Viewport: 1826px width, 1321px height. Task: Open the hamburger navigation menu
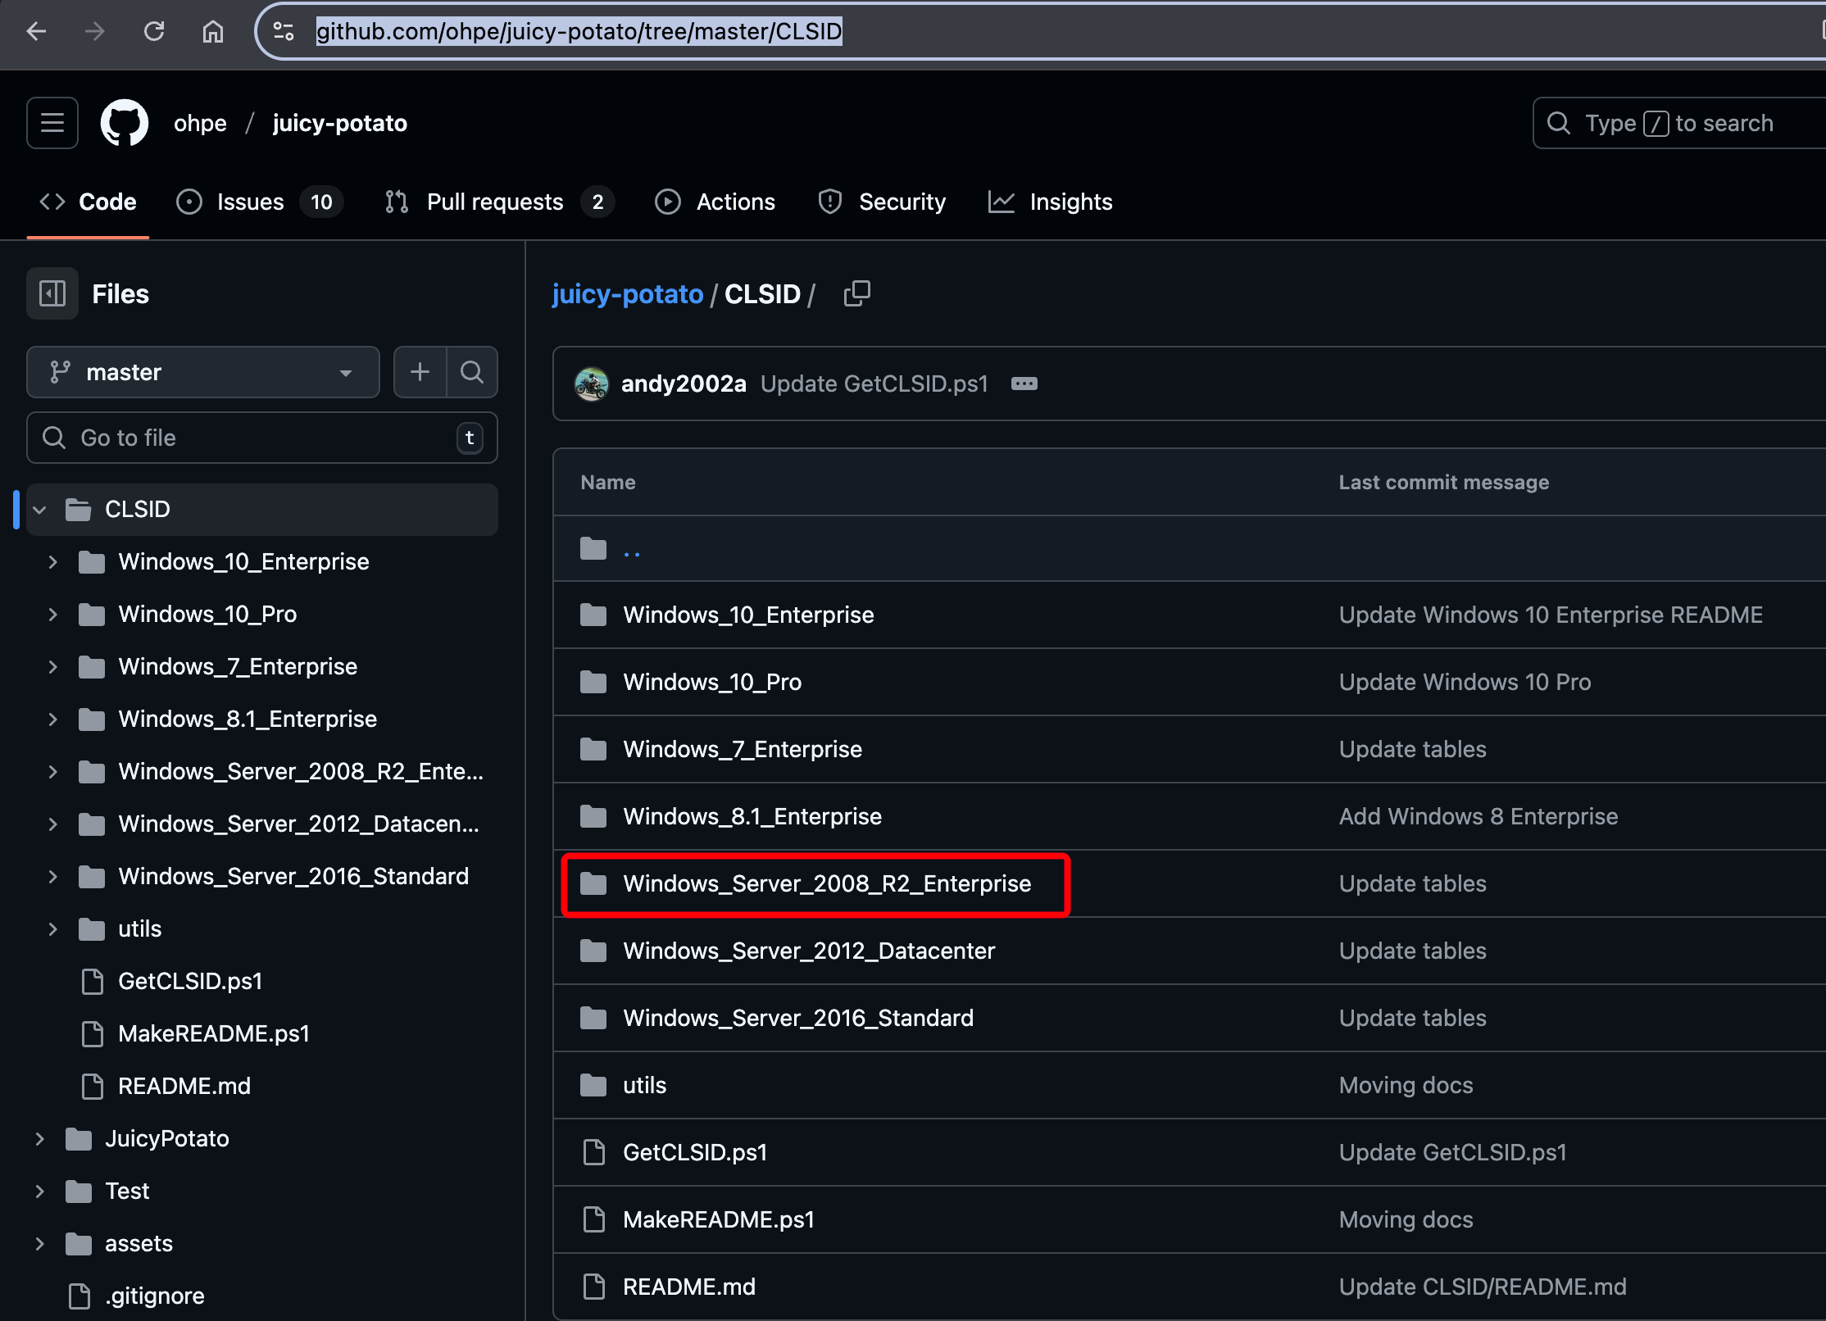coord(52,123)
